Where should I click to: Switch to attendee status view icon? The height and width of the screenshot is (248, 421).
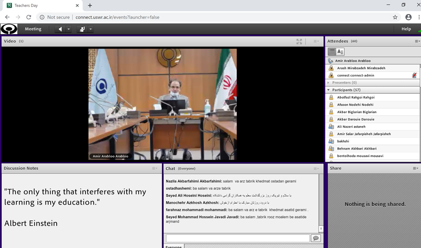click(x=340, y=51)
